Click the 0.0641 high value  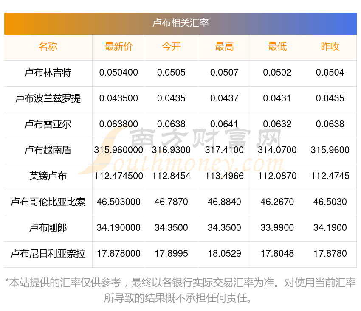(224, 124)
